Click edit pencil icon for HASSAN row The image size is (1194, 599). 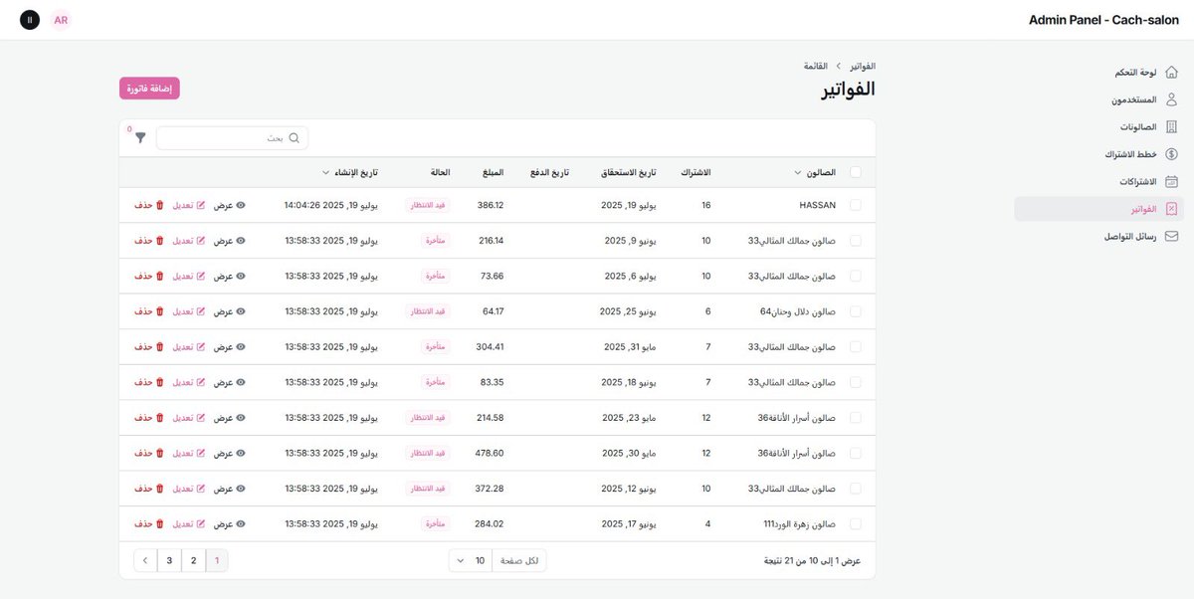[x=200, y=205]
